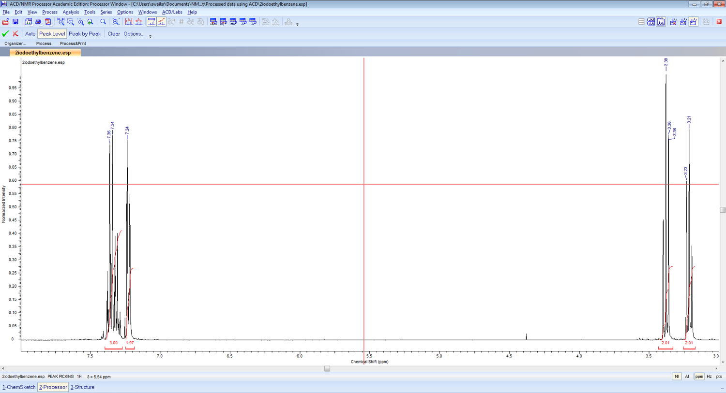Screen dimensions: 726x393
Task: Toggle the Peak Level mode
Action: point(52,34)
